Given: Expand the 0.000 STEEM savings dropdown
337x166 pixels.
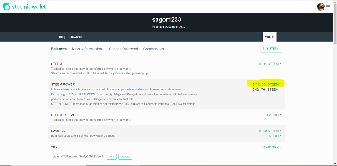Looking at the screenshot, I should pyautogui.click(x=270, y=131).
